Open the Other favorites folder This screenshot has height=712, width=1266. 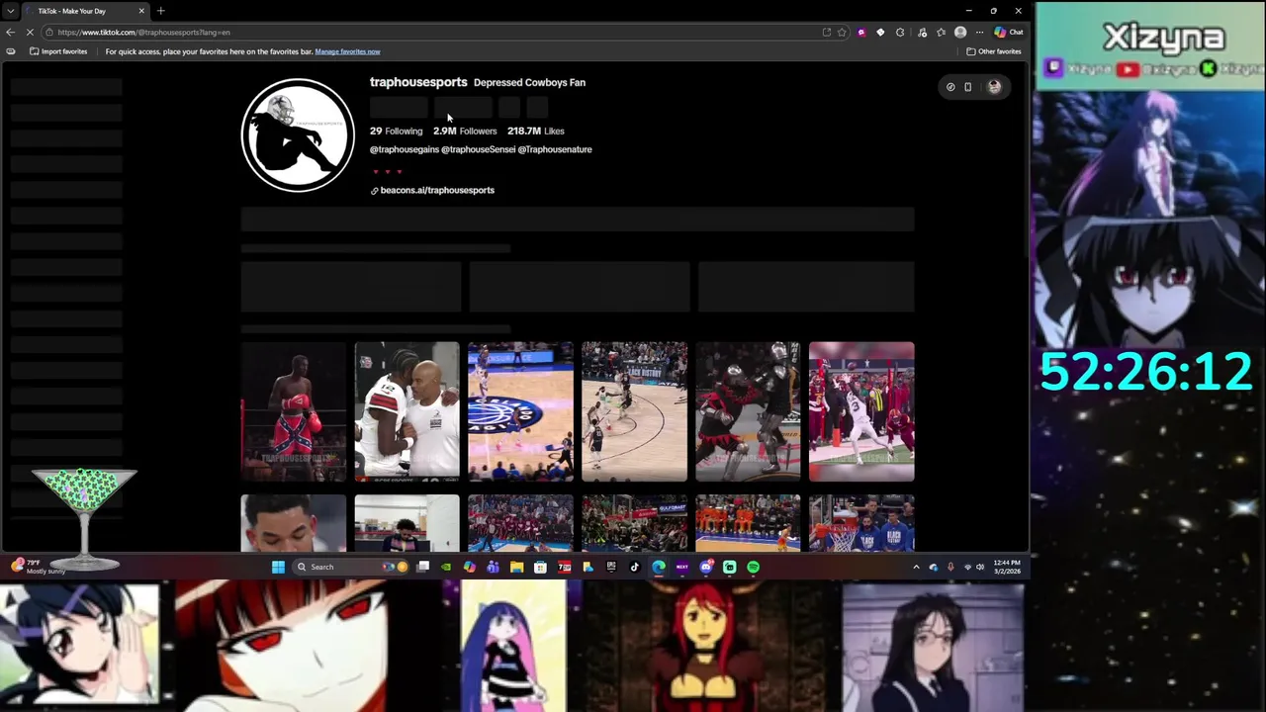point(994,51)
